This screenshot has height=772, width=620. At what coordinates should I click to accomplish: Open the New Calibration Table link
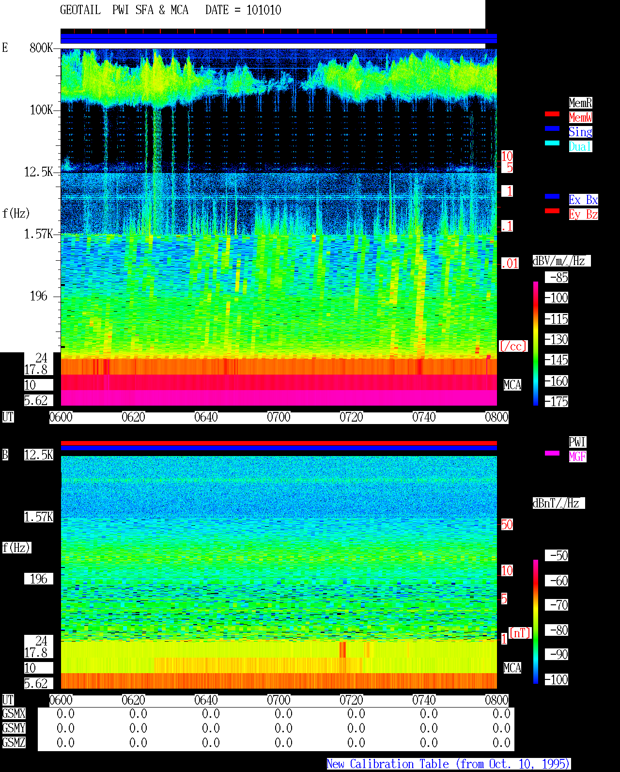pyautogui.click(x=449, y=764)
